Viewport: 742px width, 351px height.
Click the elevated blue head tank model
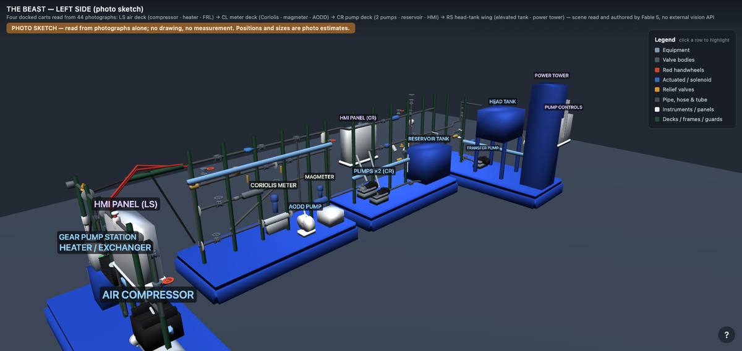coord(500,123)
